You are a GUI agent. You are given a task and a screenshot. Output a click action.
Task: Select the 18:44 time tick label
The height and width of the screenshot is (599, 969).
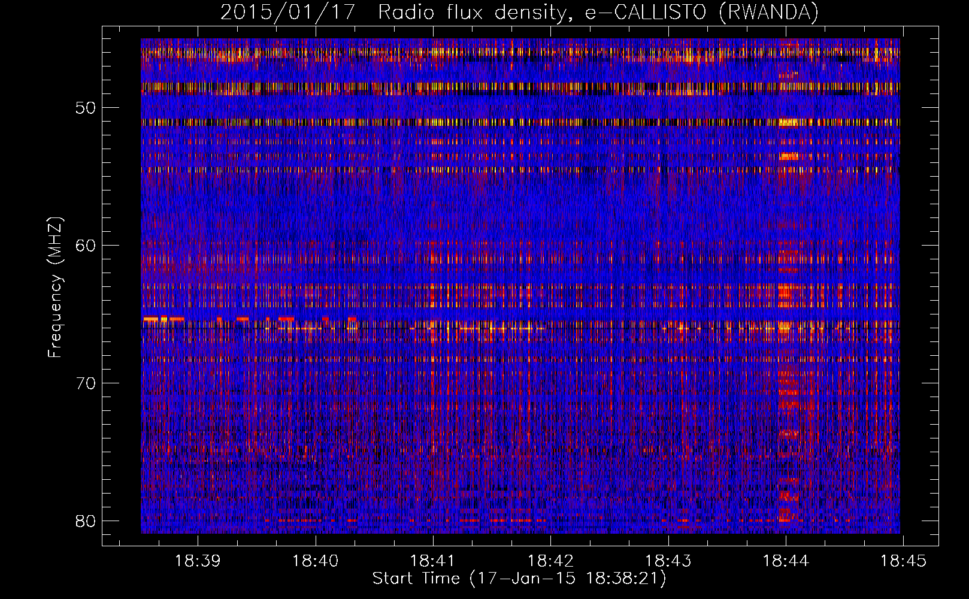pos(786,561)
